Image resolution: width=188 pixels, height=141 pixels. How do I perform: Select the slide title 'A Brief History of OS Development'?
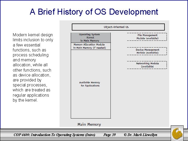click(x=94, y=12)
